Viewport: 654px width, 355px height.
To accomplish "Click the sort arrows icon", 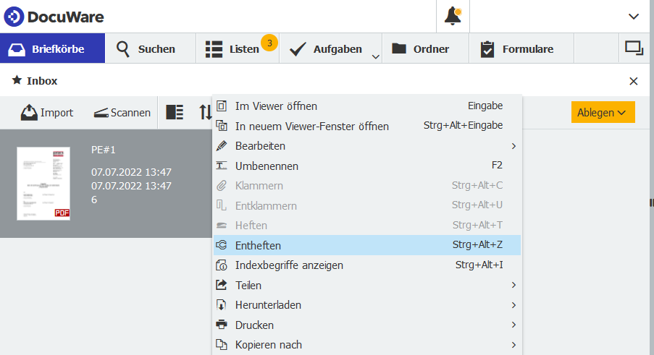I will click(x=205, y=112).
